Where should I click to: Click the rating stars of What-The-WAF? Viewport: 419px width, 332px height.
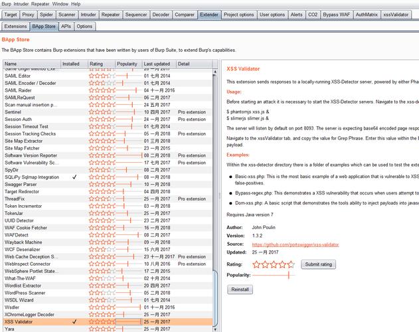[x=102, y=278]
